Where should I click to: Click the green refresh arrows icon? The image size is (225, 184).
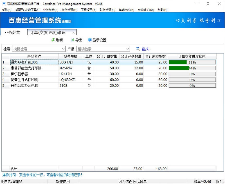tap(53, 40)
